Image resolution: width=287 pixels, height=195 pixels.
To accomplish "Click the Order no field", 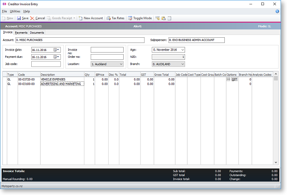I will (107, 57).
